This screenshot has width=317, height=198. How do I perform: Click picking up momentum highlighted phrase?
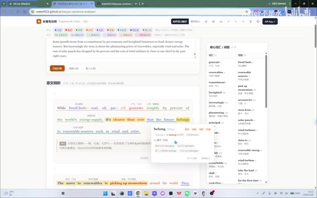click(x=128, y=183)
